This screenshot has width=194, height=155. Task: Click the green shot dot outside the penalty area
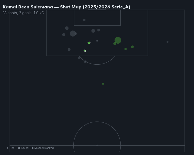[103, 84]
